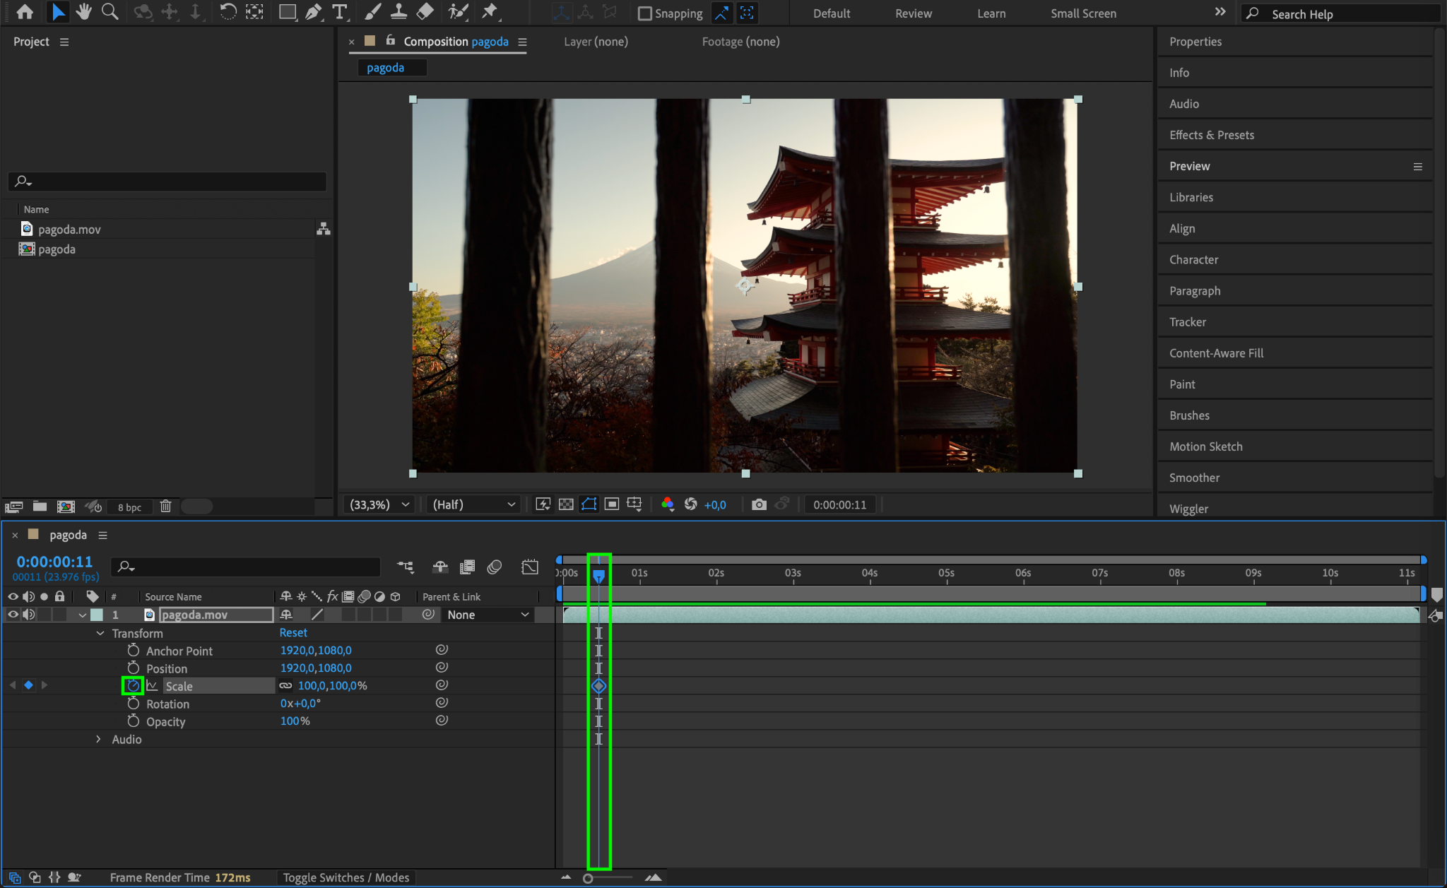Click Toggle Switches / Modes button
The width and height of the screenshot is (1447, 888).
[345, 877]
